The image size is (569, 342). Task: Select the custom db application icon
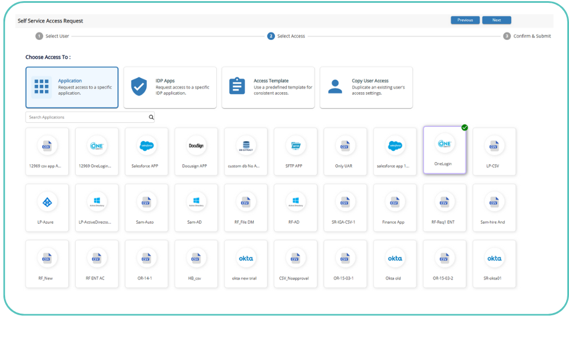[246, 146]
